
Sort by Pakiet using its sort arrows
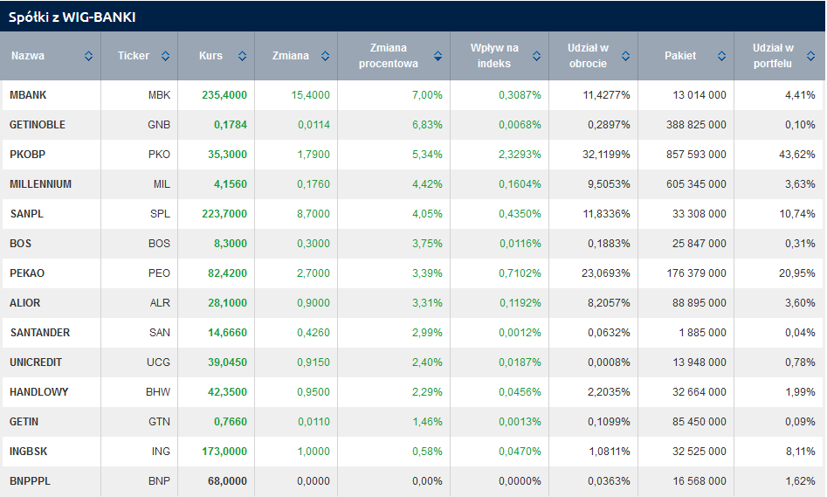pos(721,56)
